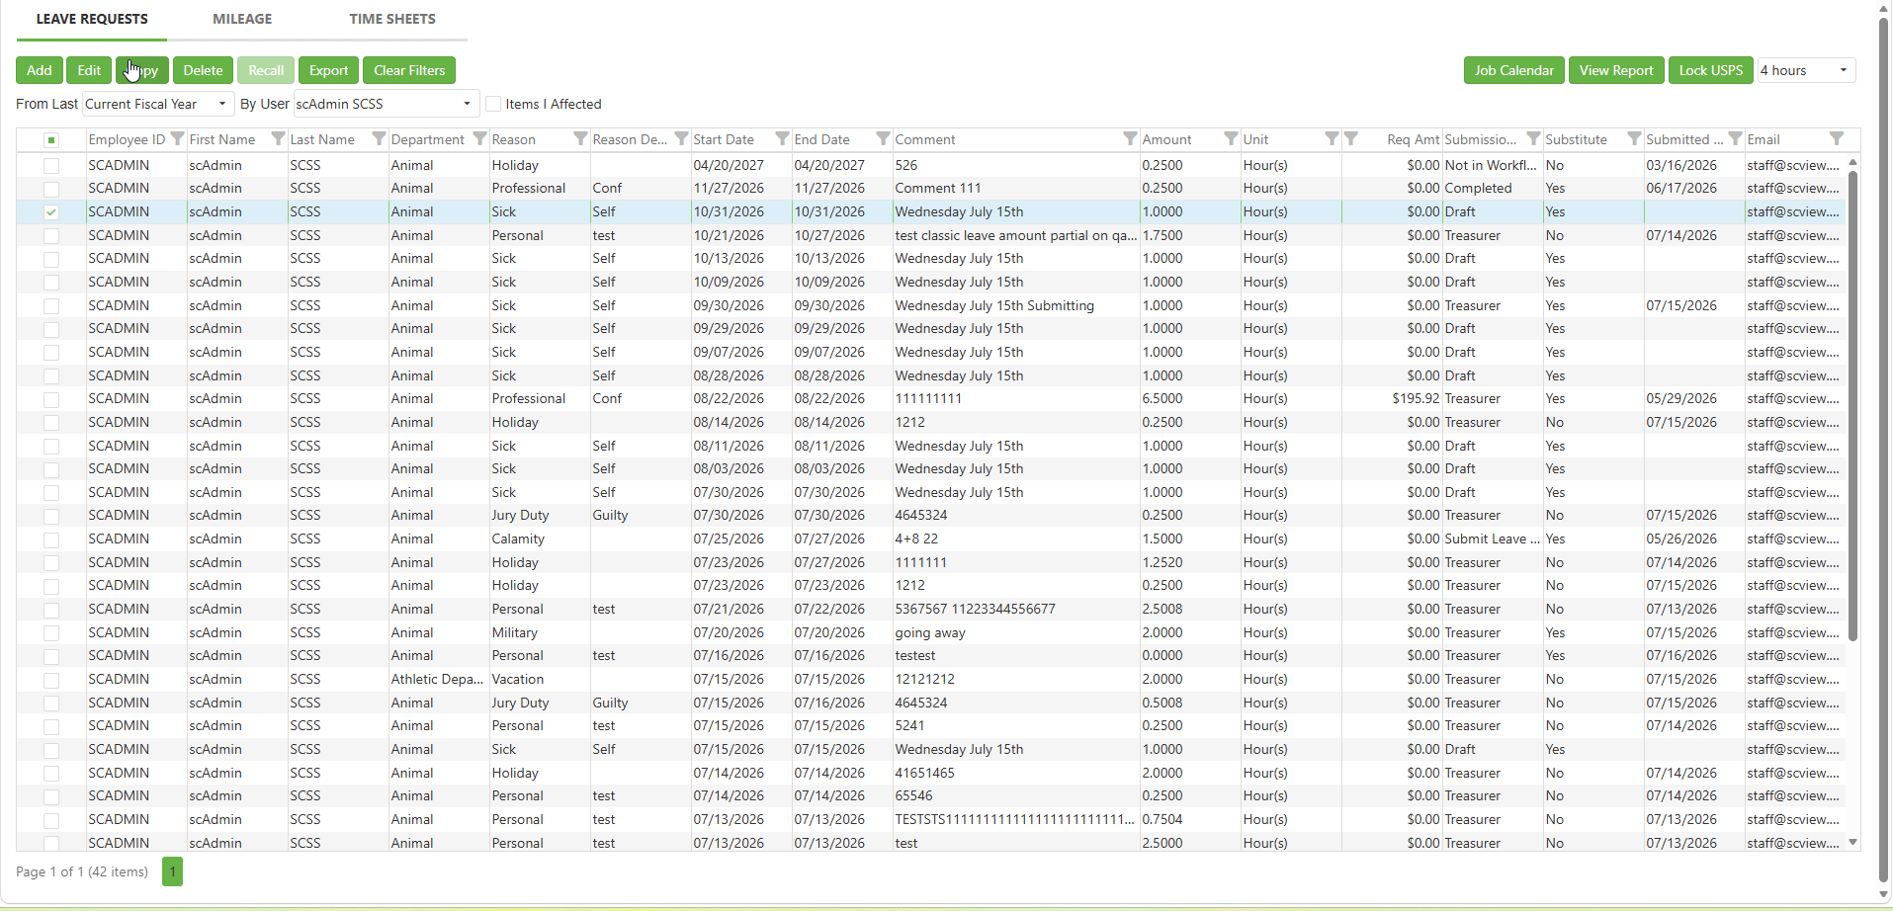Switch to the Mileage tab
The width and height of the screenshot is (1893, 911).
(x=242, y=19)
